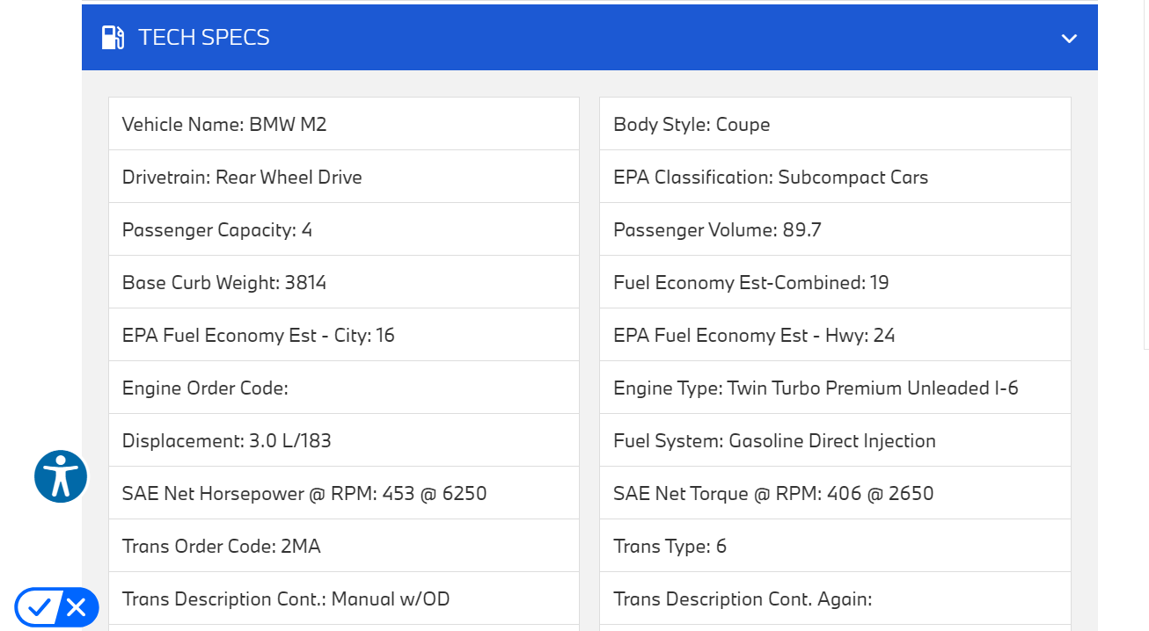The width and height of the screenshot is (1149, 631).
Task: Click the Body Style: Coupe cell
Action: click(834, 124)
